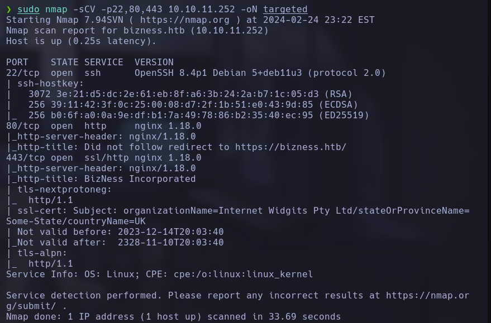Image resolution: width=491 pixels, height=323 pixels.
Task: Click the underlined sudo command word
Action: click(28, 9)
